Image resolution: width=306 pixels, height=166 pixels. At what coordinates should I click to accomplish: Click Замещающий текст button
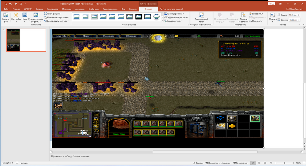click(201, 17)
